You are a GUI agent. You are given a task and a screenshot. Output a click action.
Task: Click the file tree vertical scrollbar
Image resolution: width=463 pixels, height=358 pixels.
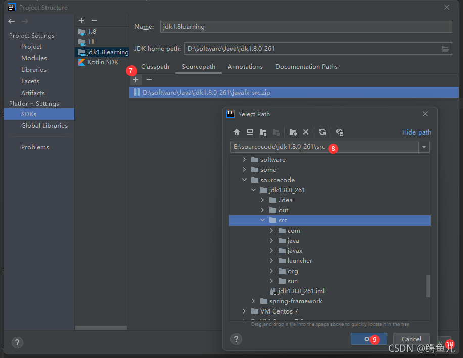428,286
